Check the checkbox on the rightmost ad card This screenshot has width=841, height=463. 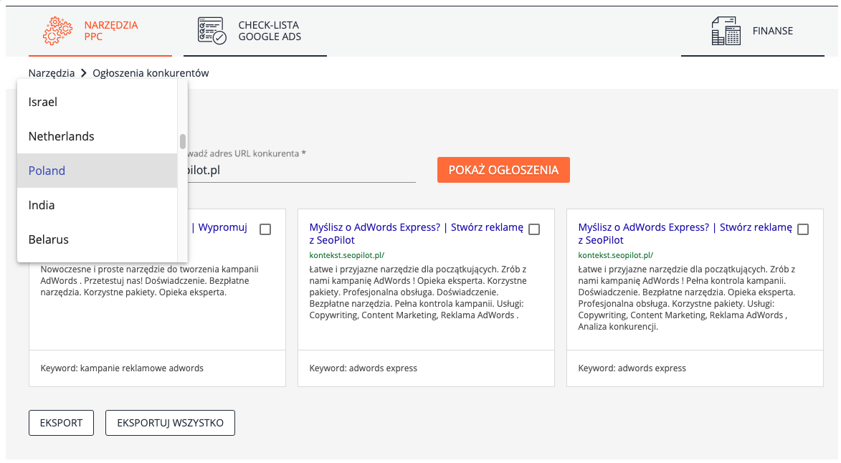click(803, 229)
